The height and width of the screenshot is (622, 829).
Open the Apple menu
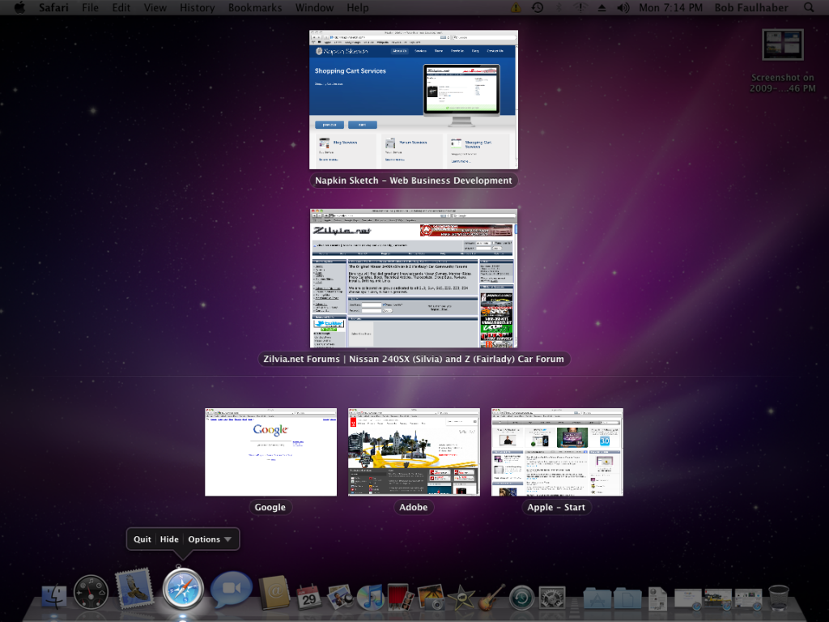point(19,7)
